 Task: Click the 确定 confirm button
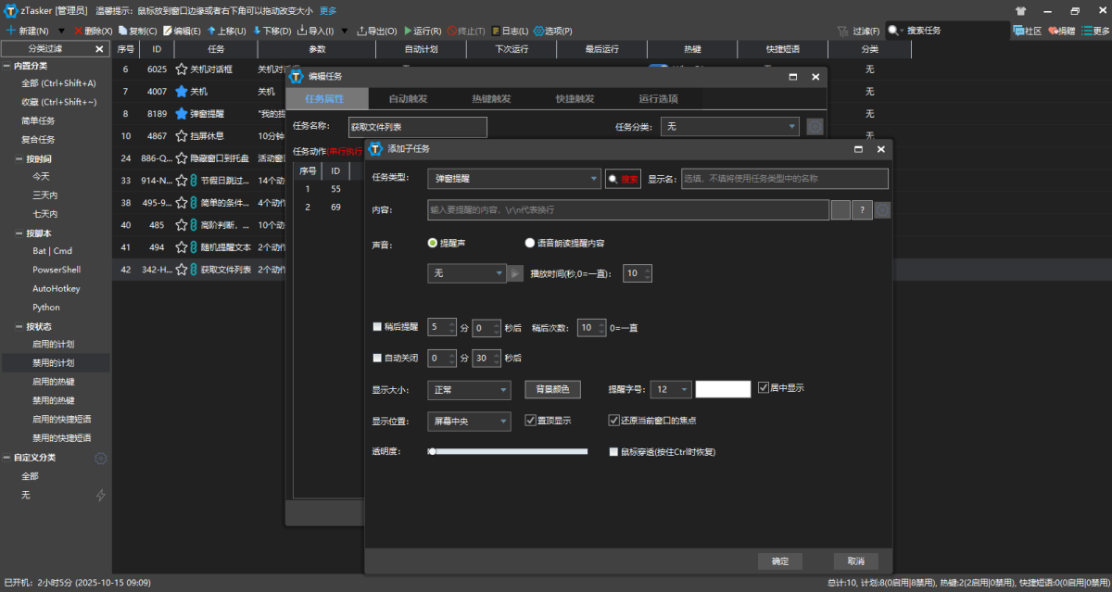[780, 561]
